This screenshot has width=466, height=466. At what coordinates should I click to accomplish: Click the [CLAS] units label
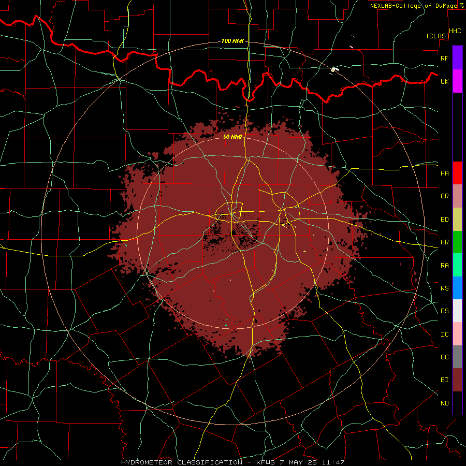[438, 36]
